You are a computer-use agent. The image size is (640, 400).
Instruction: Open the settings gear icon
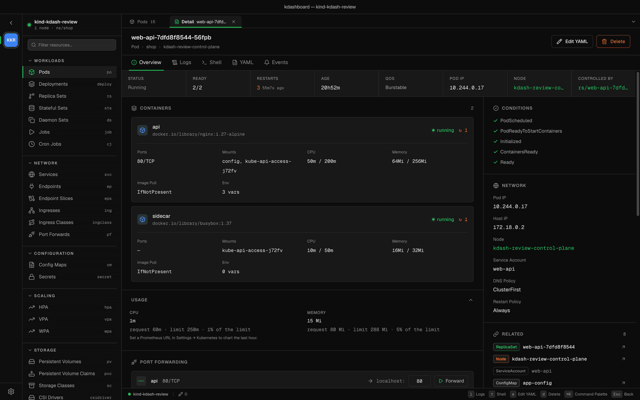(x=11, y=391)
